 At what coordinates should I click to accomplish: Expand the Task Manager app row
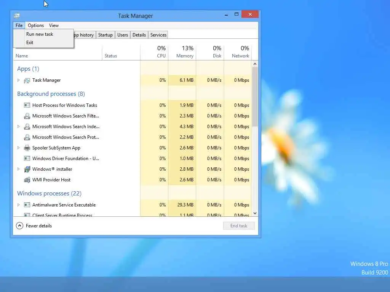tap(18, 80)
